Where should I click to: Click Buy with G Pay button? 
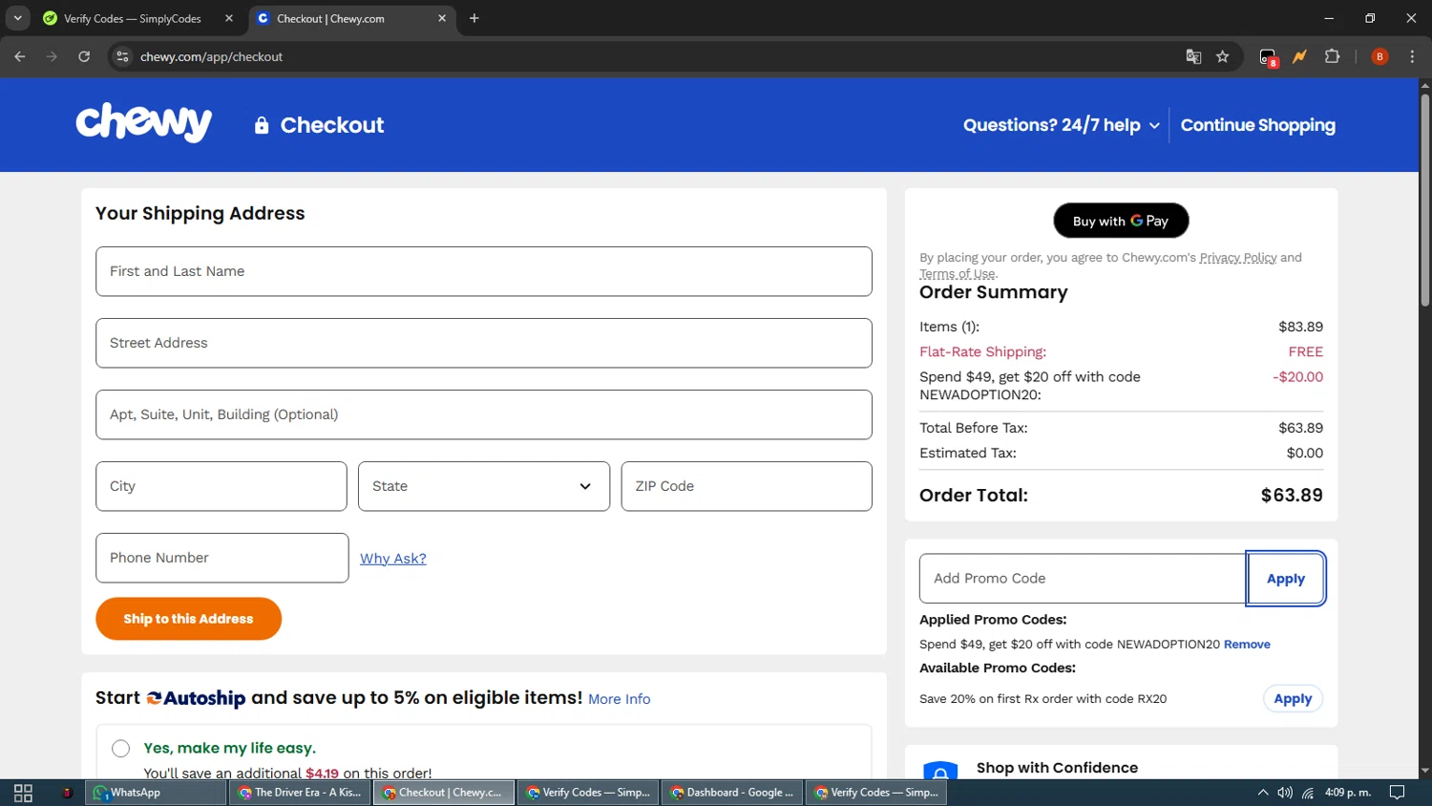[1121, 221]
